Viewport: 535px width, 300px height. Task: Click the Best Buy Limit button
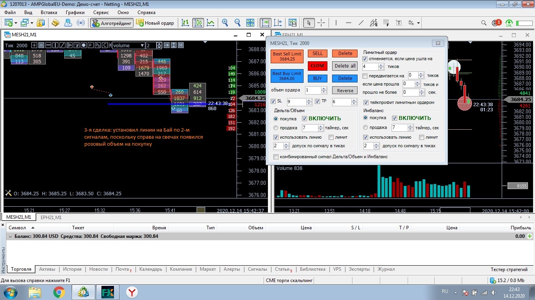pyautogui.click(x=287, y=76)
